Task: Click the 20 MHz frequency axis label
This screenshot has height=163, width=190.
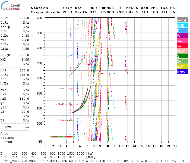Action: coord(175,146)
